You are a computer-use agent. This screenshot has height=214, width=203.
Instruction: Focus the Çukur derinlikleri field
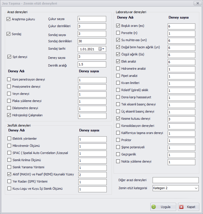click(x=92, y=26)
